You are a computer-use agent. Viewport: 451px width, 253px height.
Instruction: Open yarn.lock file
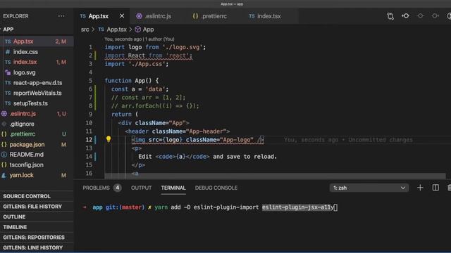click(x=37, y=175)
